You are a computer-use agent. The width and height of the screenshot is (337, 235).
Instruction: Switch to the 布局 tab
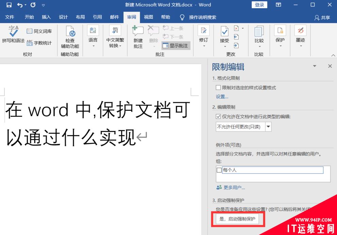pyautogui.click(x=80, y=17)
